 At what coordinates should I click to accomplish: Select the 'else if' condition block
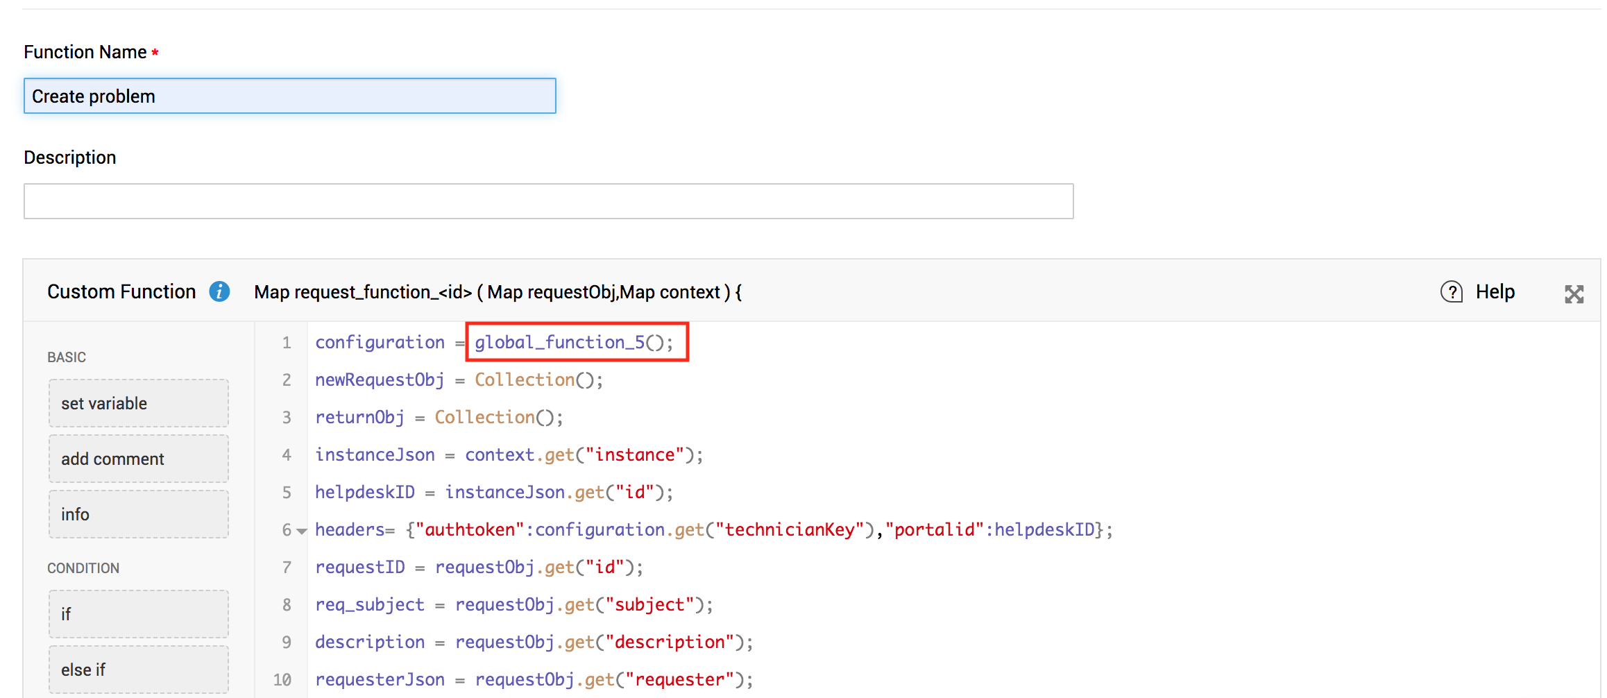(x=138, y=670)
